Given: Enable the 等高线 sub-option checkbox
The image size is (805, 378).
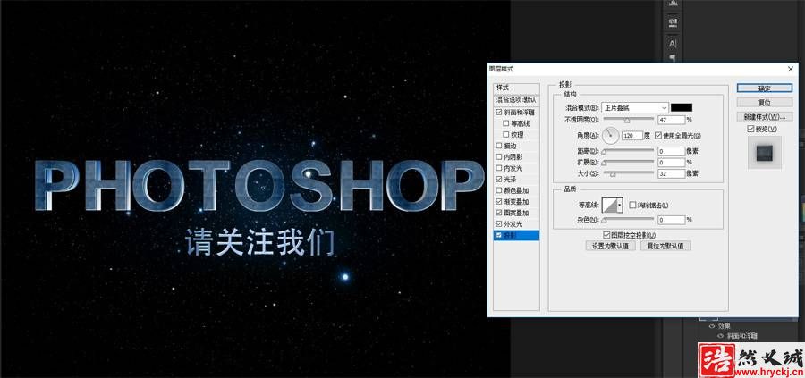Looking at the screenshot, I should [506, 123].
